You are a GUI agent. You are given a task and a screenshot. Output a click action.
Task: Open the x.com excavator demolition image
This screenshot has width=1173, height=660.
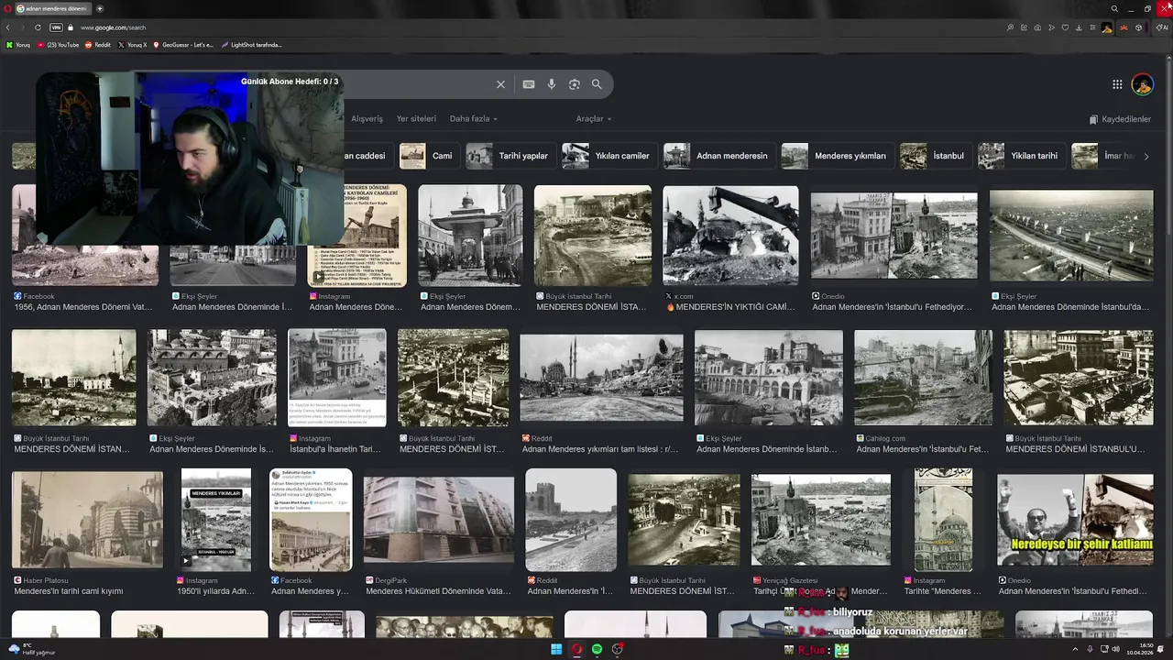coord(730,236)
